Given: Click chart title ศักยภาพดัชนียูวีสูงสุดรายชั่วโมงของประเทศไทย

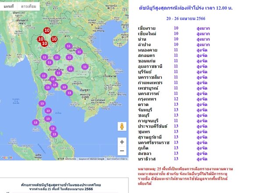Looking at the screenshot, I should click(x=61, y=185).
